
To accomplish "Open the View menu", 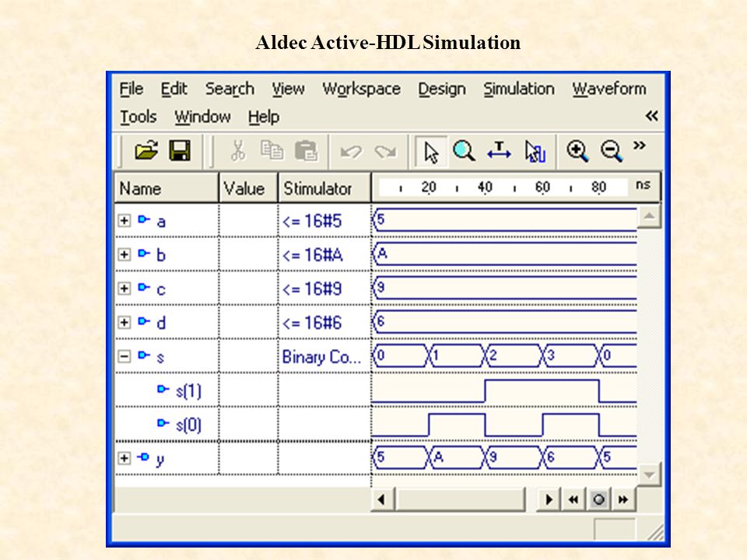I will 288,89.
